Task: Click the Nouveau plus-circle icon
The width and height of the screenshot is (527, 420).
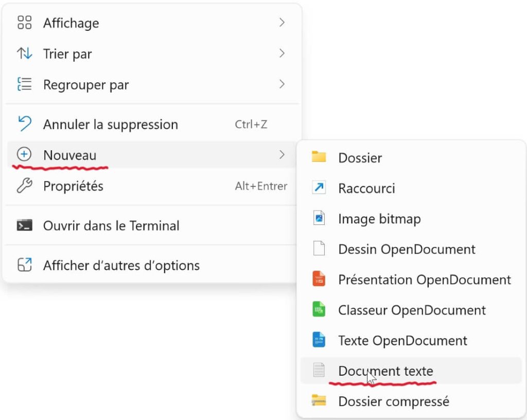Action: coord(24,154)
